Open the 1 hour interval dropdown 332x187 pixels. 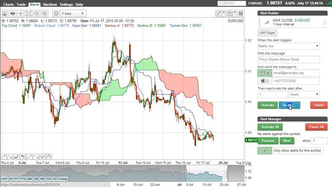73,14
